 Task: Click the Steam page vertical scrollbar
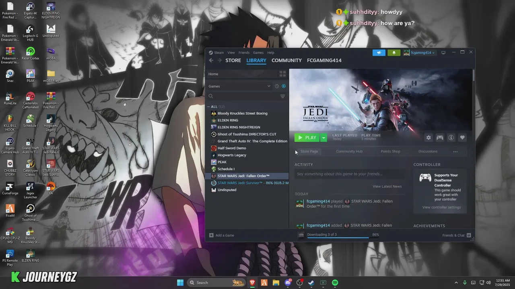pyautogui.click(x=474, y=75)
